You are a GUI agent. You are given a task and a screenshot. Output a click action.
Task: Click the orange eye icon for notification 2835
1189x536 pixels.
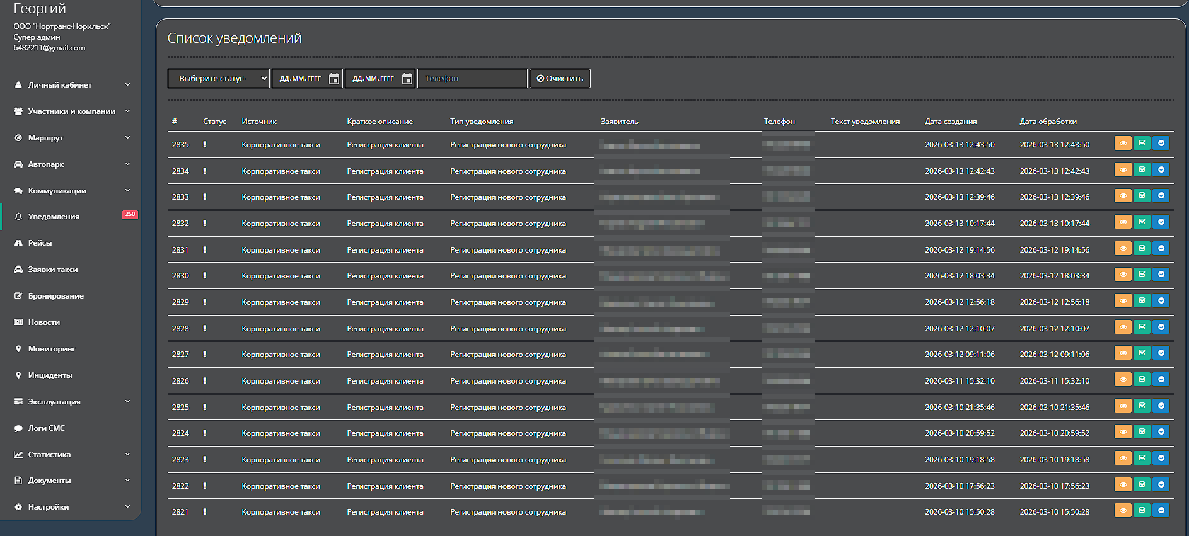(1123, 144)
